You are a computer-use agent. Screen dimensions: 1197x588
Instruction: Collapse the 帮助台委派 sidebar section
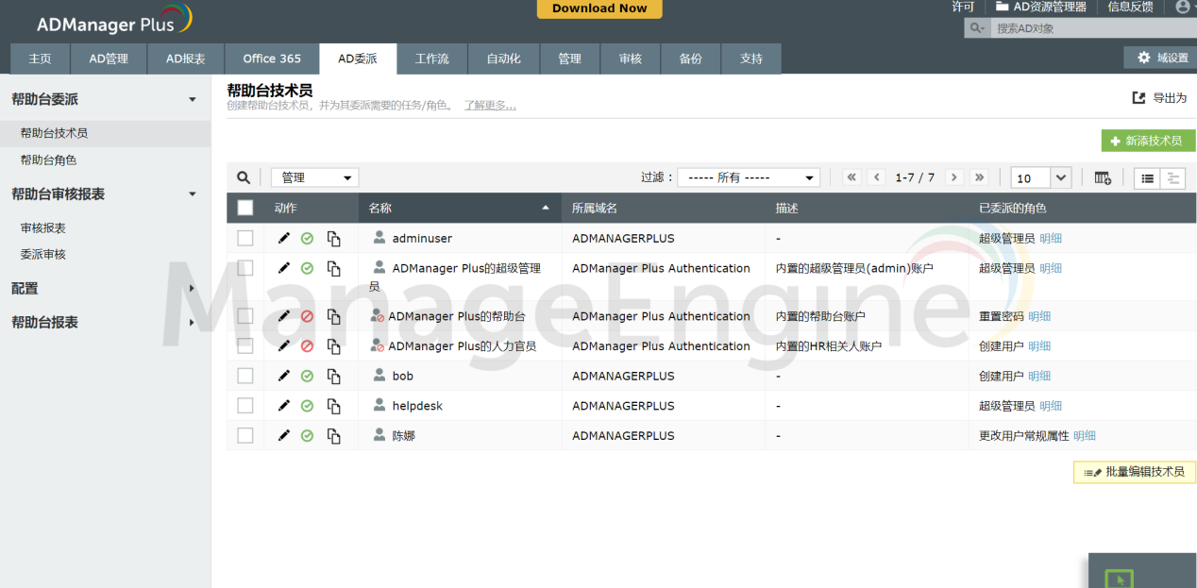[193, 99]
